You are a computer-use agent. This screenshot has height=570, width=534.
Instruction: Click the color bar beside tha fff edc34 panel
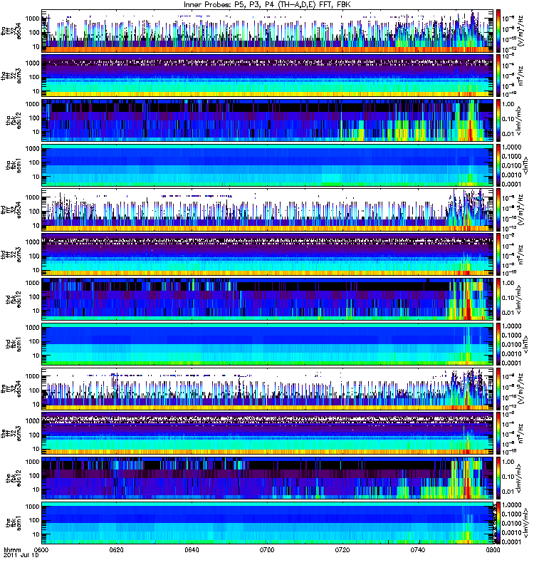coord(498,31)
